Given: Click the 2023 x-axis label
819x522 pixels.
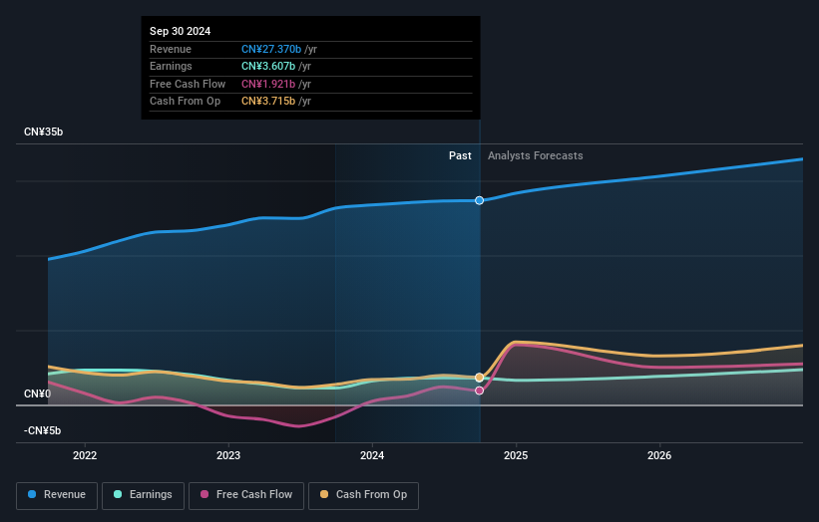Looking at the screenshot, I should [228, 456].
